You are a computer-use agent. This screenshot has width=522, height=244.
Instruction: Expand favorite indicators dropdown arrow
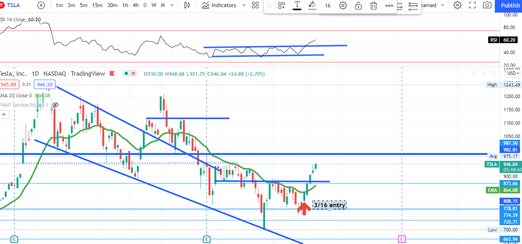coord(243,5)
